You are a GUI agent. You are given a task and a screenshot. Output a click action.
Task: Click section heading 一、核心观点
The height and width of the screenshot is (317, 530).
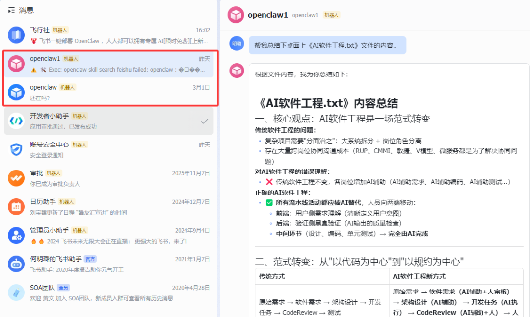click(343, 119)
